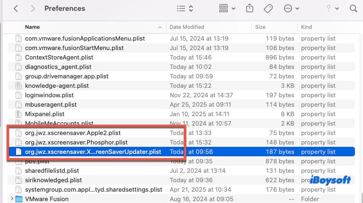
Task: Click the Mixpanel.plist file icon
Action: (x=19, y=114)
